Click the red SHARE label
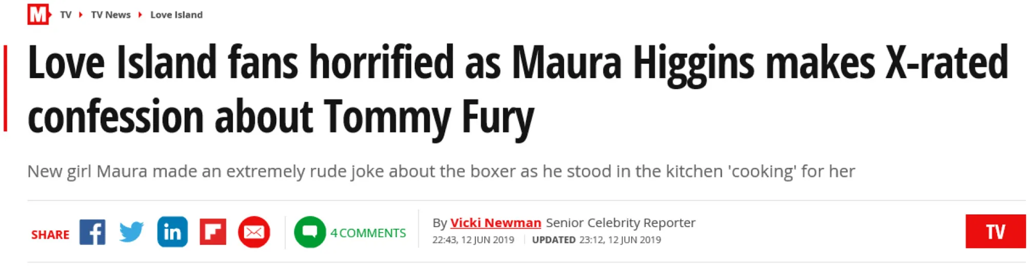 (50, 235)
